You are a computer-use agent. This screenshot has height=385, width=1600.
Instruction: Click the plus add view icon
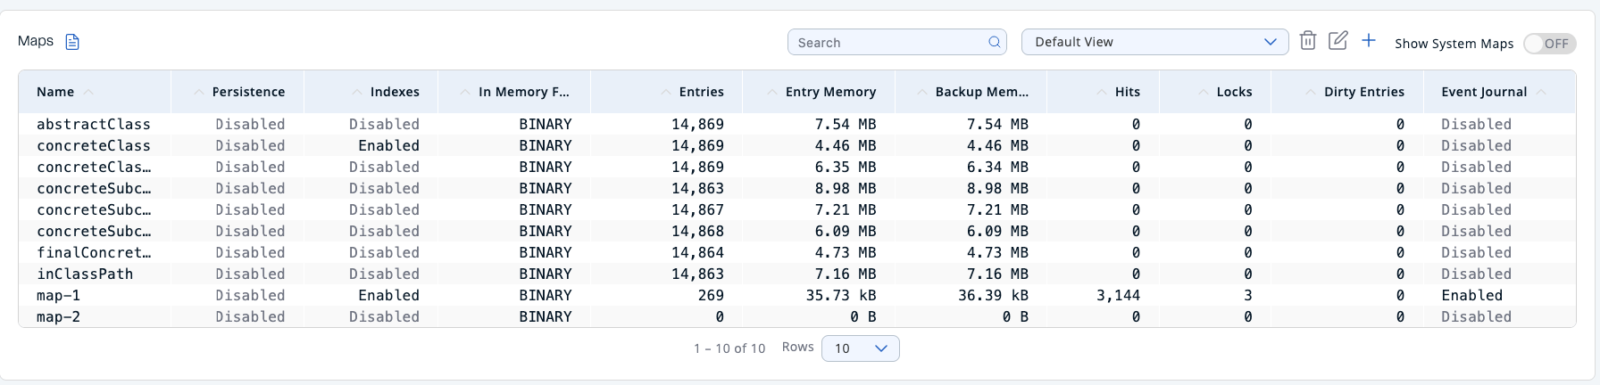point(1368,41)
